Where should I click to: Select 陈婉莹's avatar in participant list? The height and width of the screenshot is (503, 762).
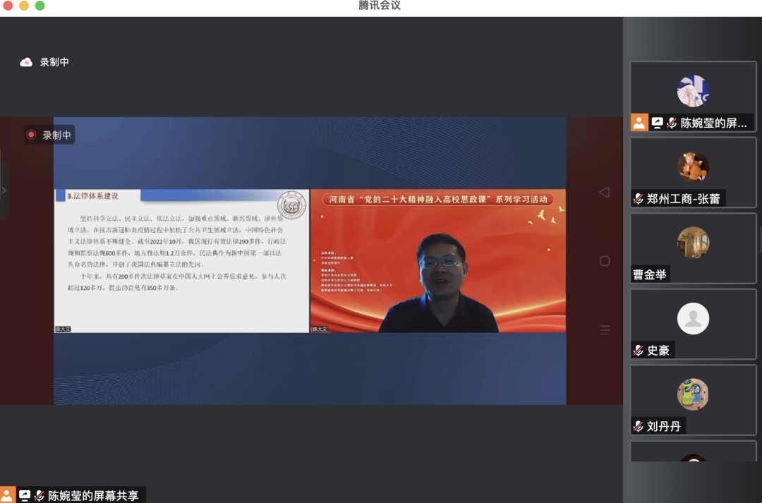coord(693,91)
